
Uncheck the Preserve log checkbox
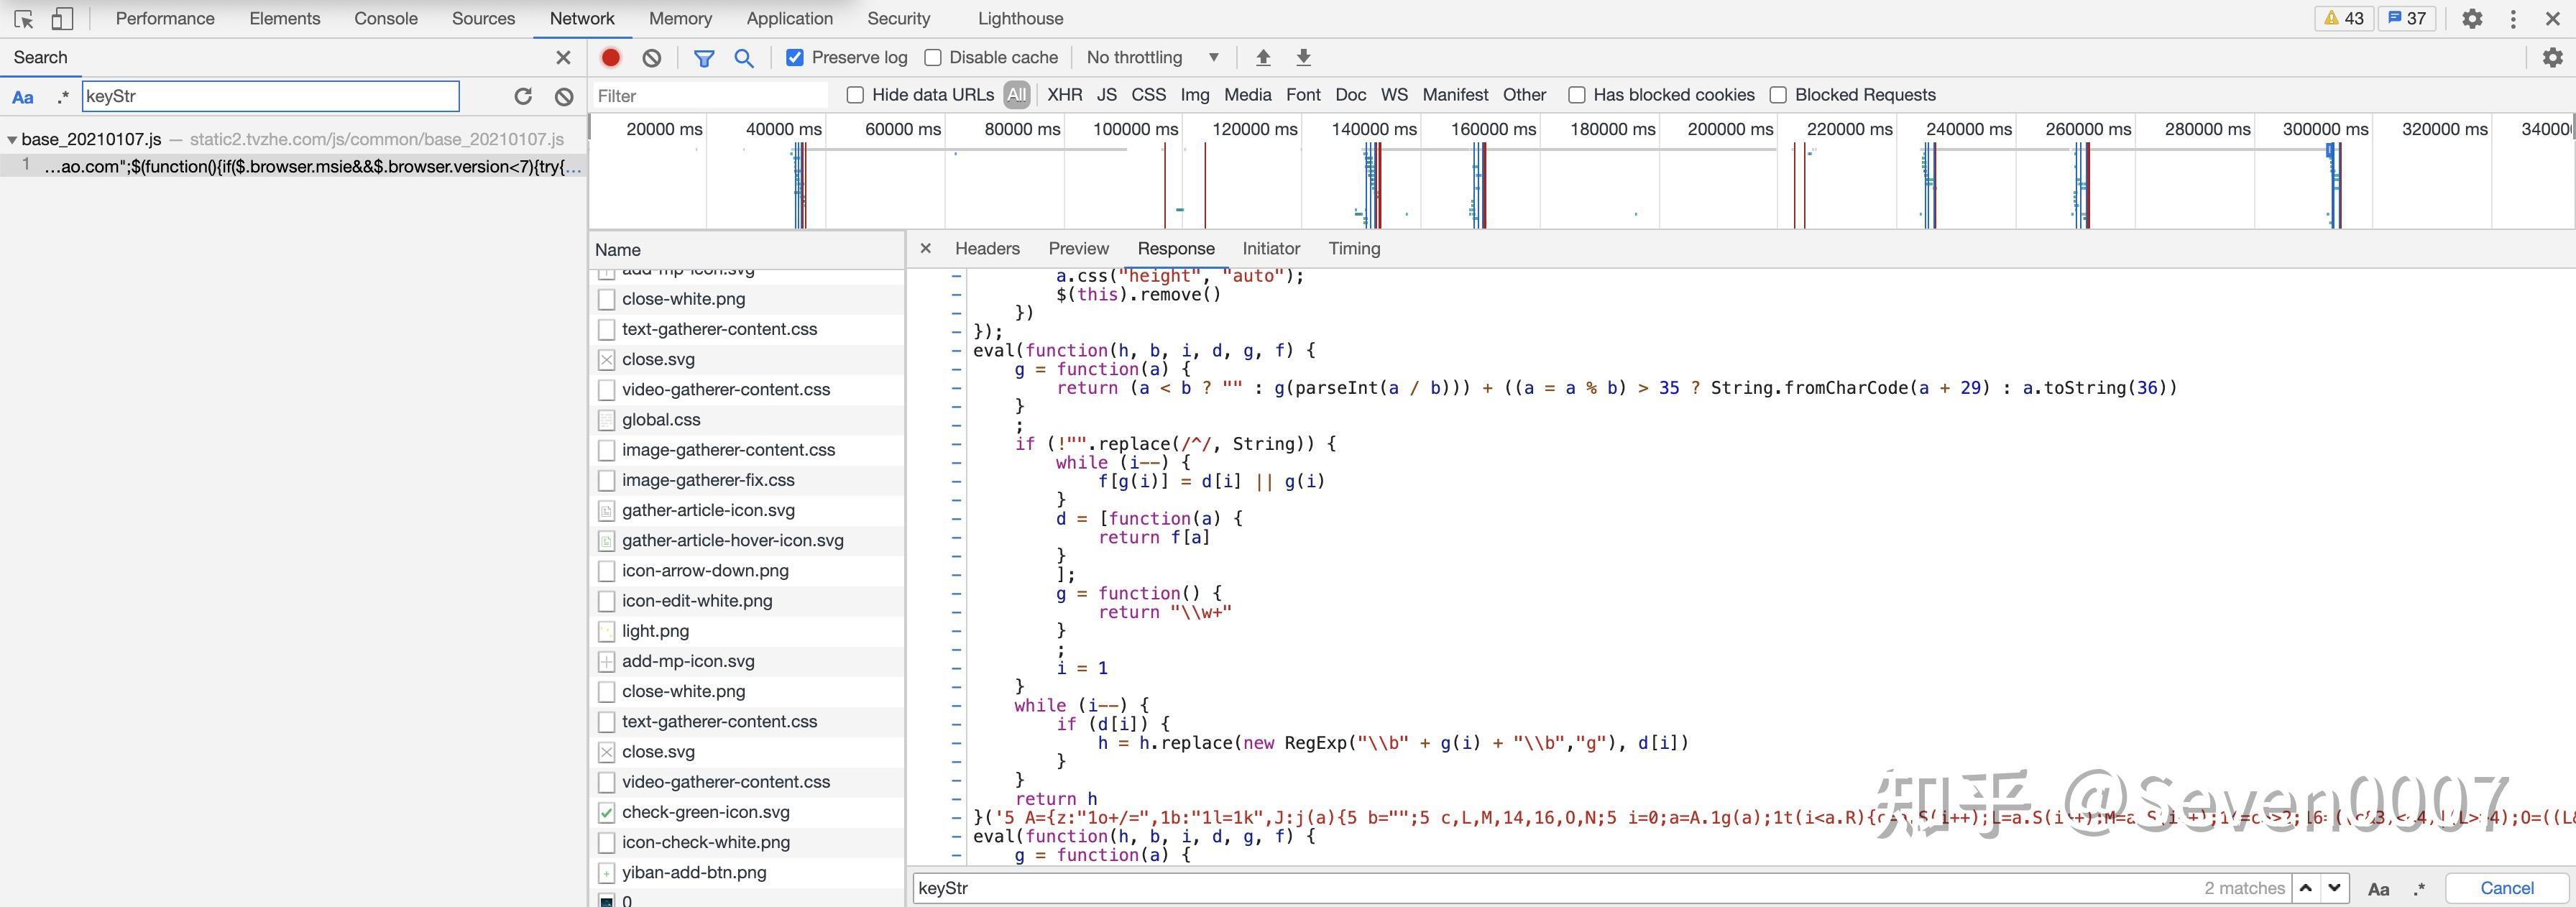[795, 58]
